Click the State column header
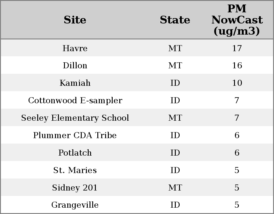The image size is (274, 214). pyautogui.click(x=175, y=20)
